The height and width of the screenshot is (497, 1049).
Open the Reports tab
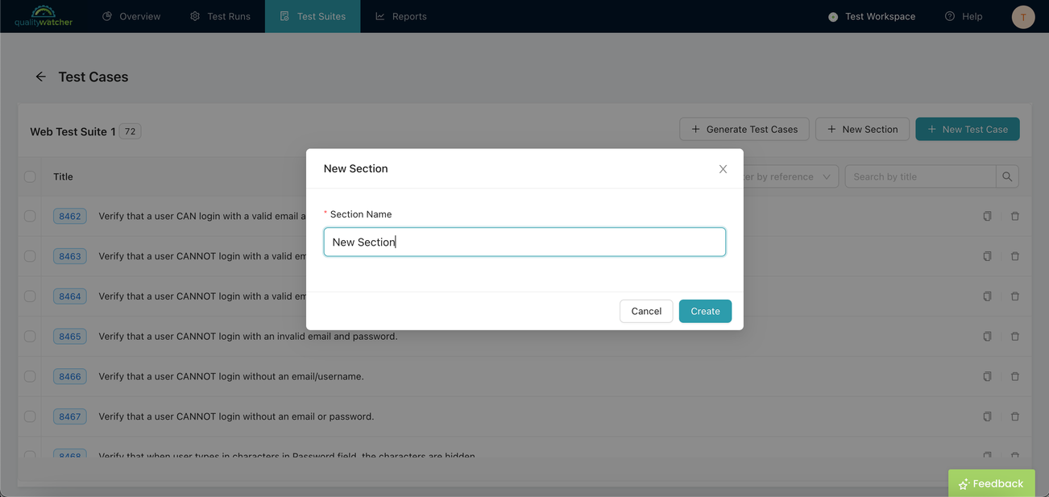pos(401,16)
